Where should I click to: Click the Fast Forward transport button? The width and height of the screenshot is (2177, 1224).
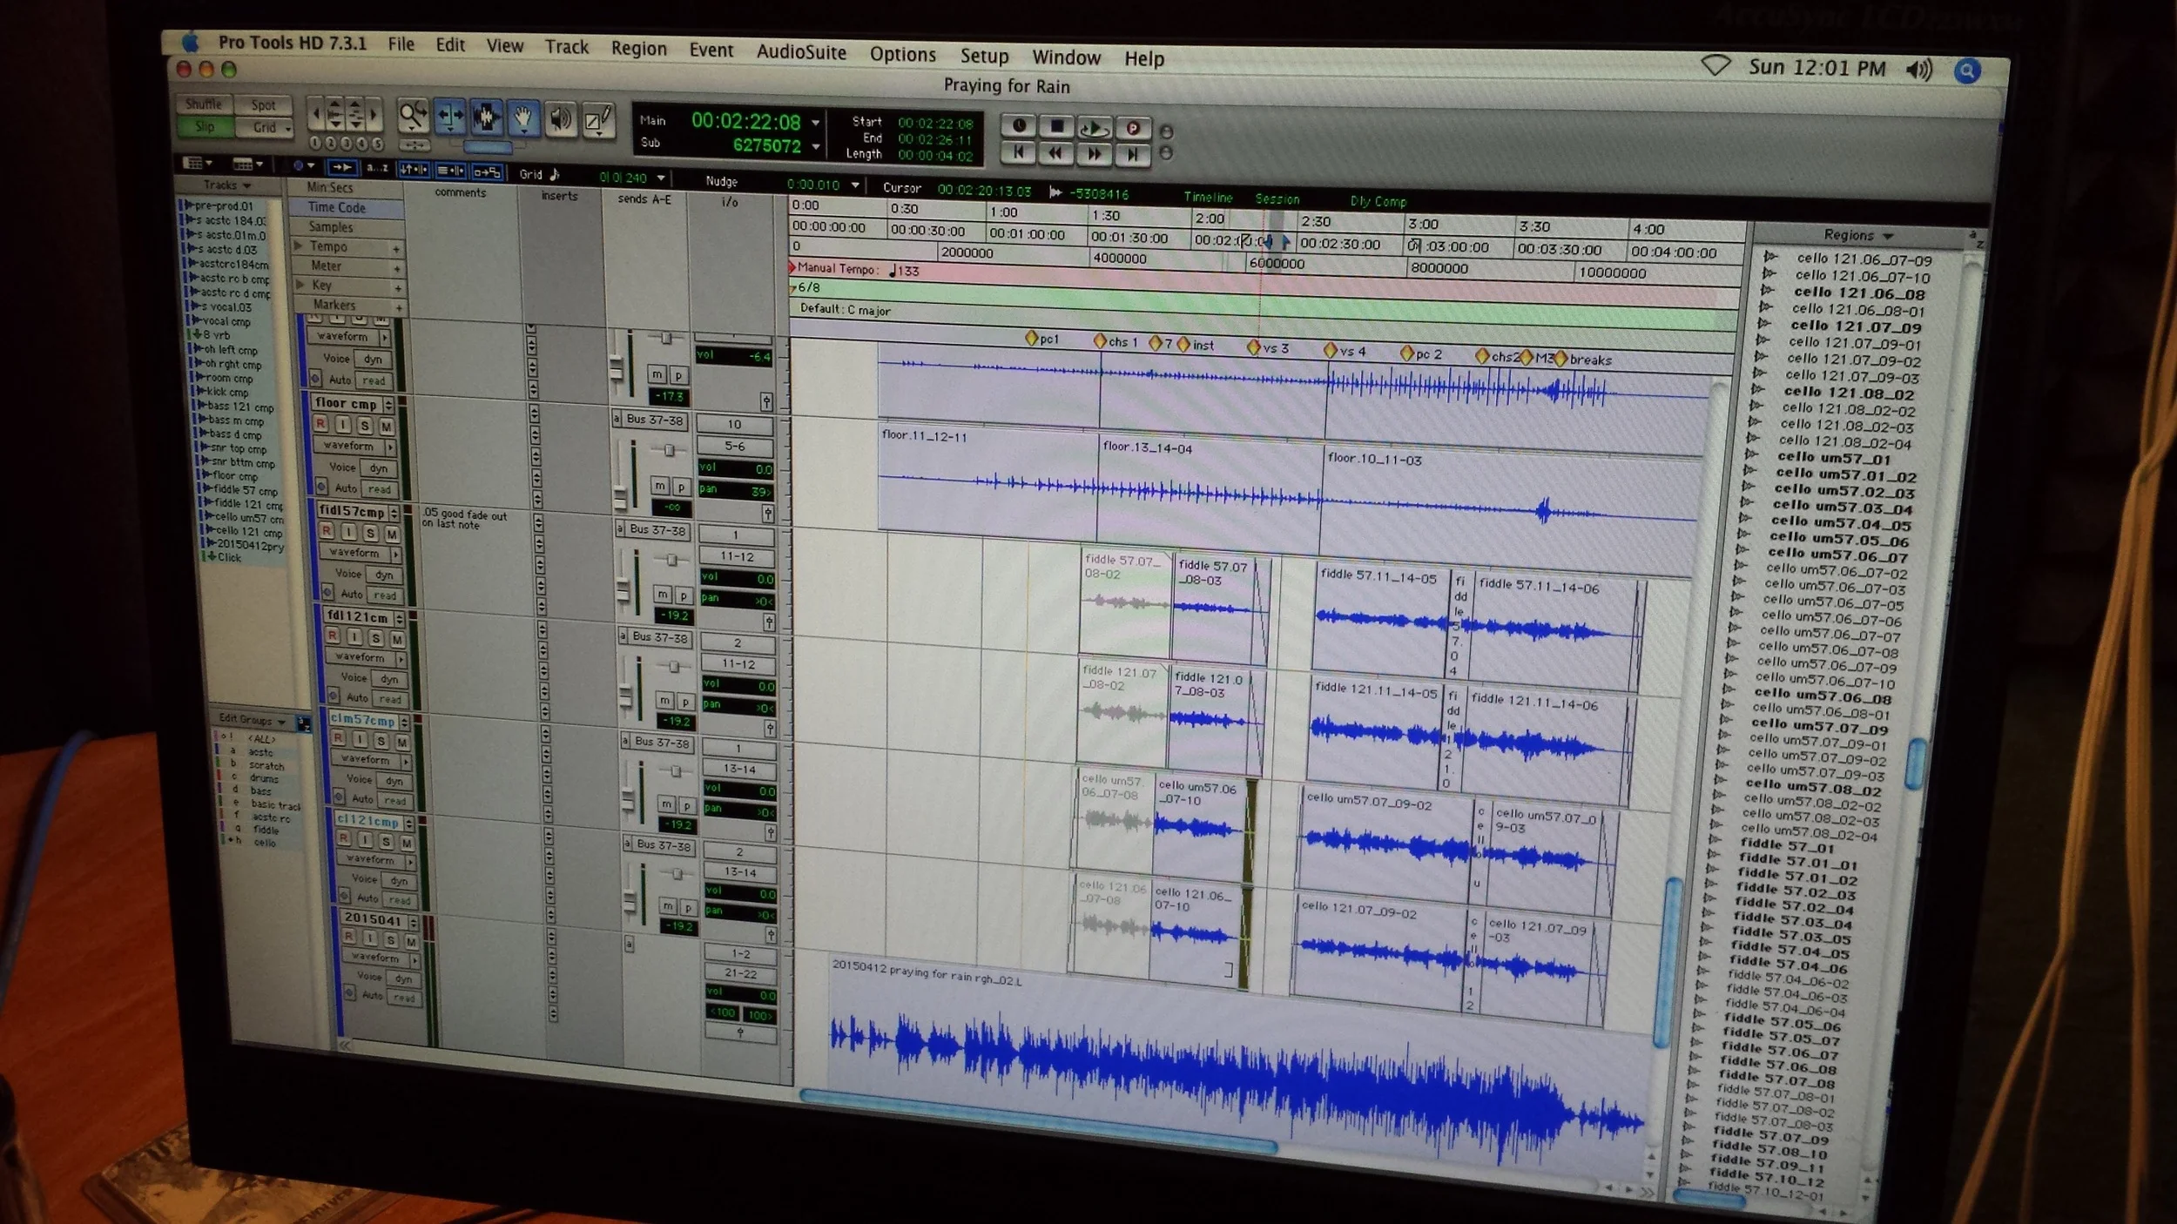tap(1094, 154)
